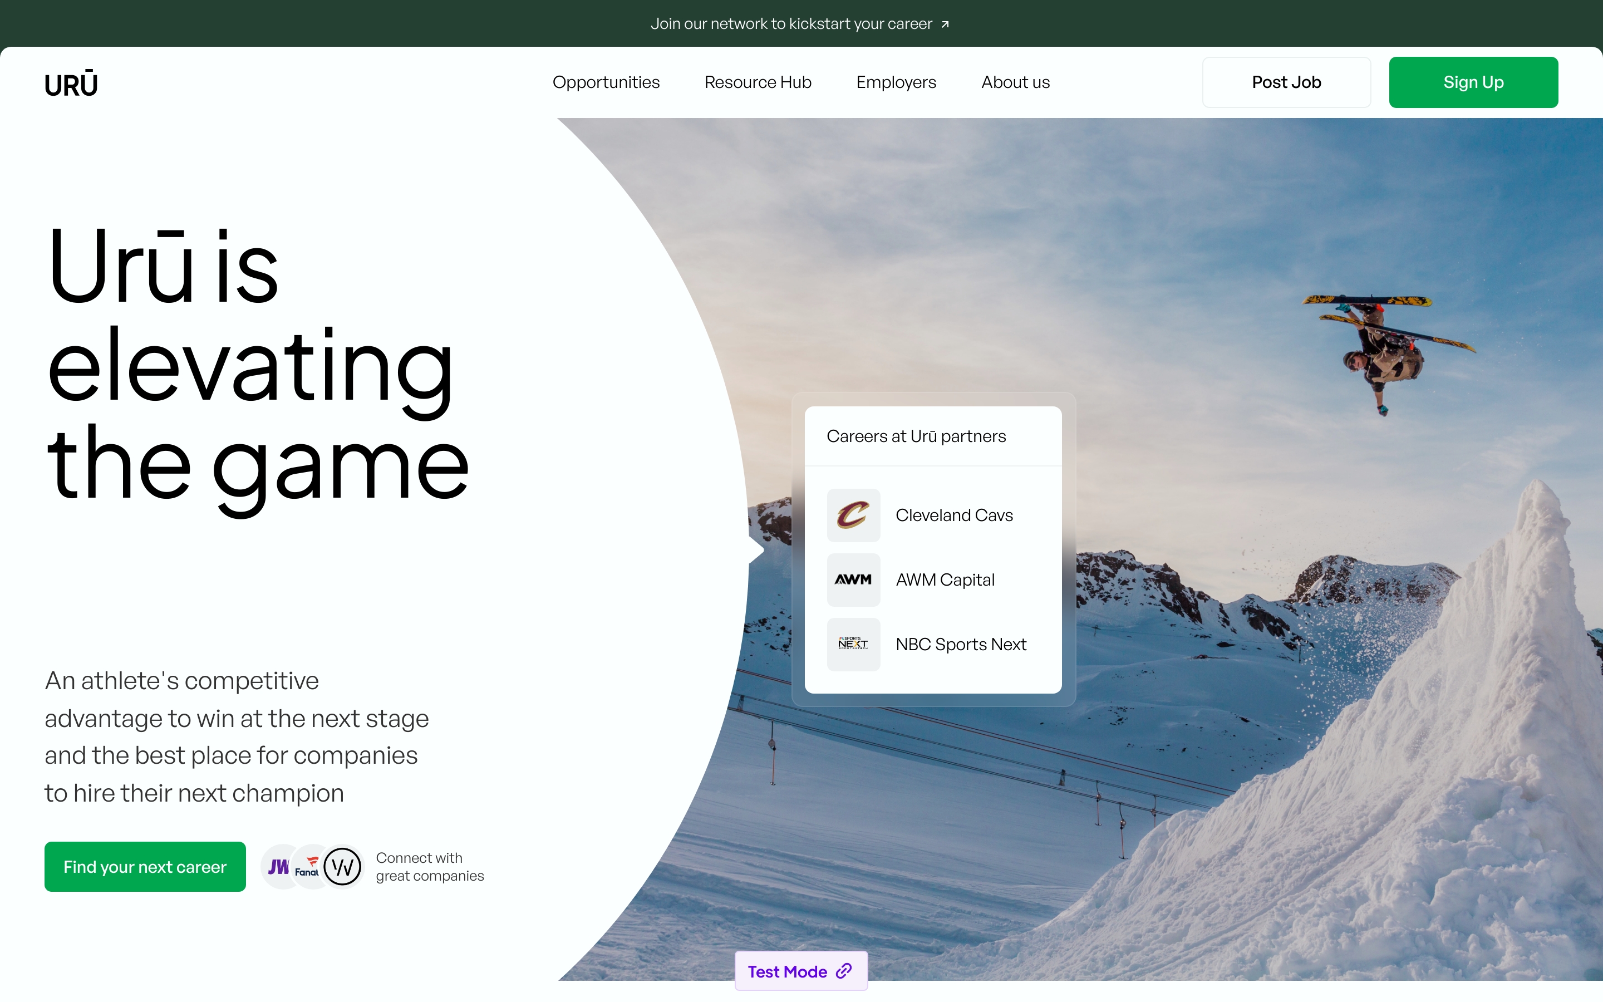Open the Resource Hub page

(x=758, y=82)
